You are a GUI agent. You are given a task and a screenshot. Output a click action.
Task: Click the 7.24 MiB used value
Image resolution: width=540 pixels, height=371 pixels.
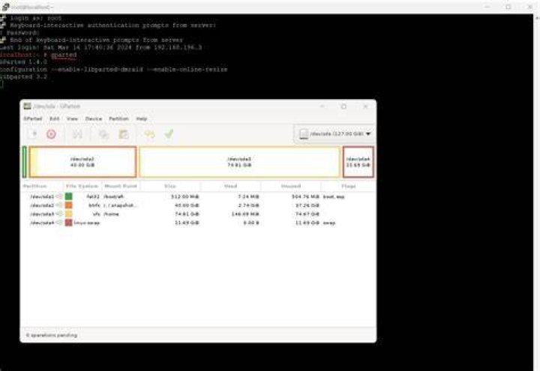(248, 196)
